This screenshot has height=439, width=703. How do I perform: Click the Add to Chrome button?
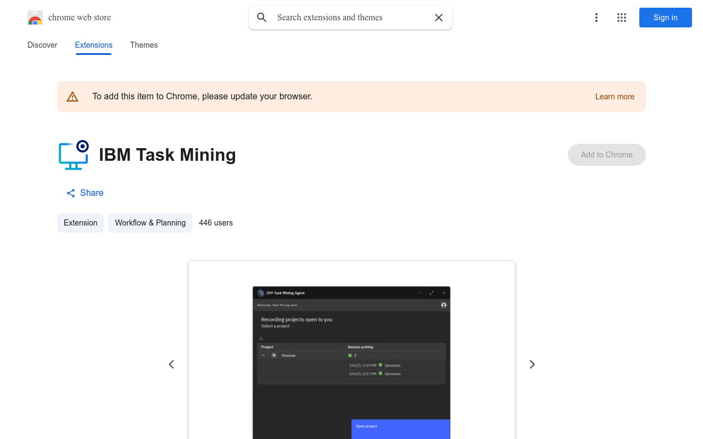pos(607,155)
